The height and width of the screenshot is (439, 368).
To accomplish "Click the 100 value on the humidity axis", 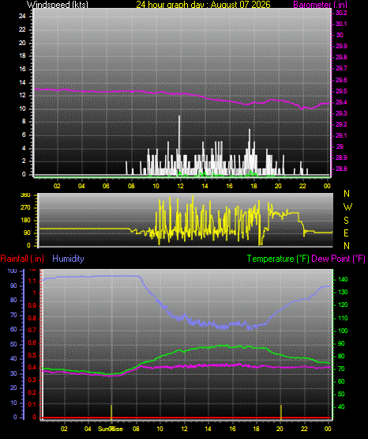I will pos(13,271).
